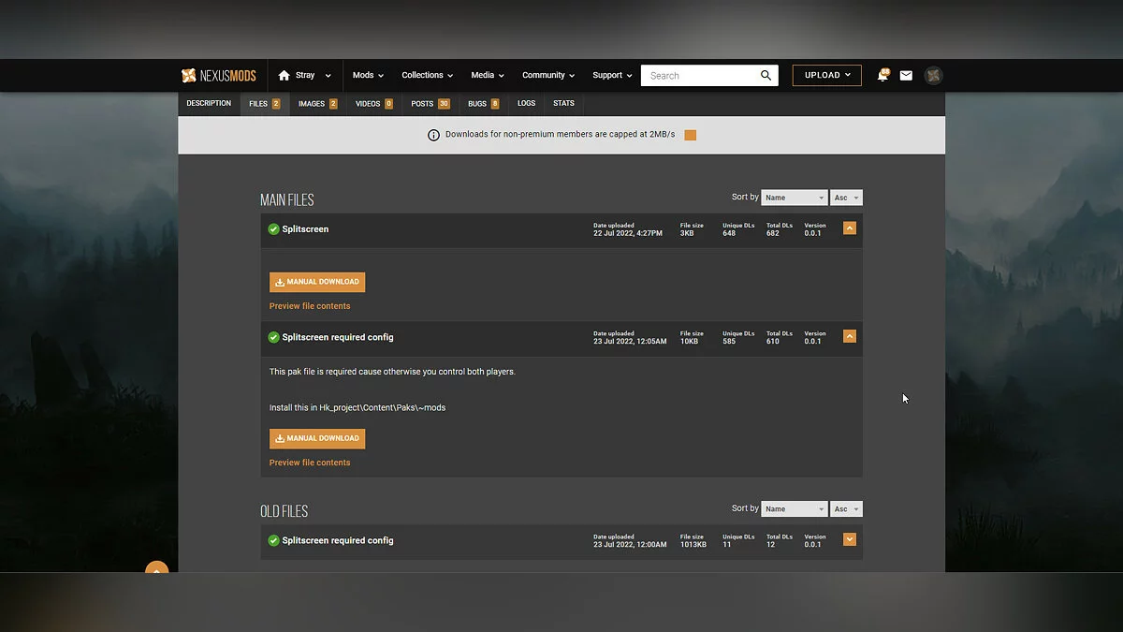Click the orange square in download notice
1123x632 pixels.
tap(690, 135)
